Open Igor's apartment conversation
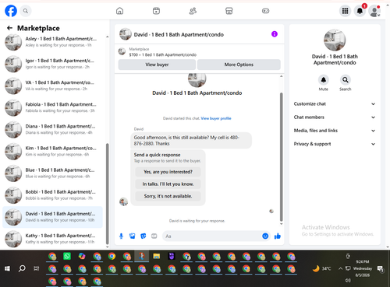The height and width of the screenshot is (287, 390). (52, 64)
